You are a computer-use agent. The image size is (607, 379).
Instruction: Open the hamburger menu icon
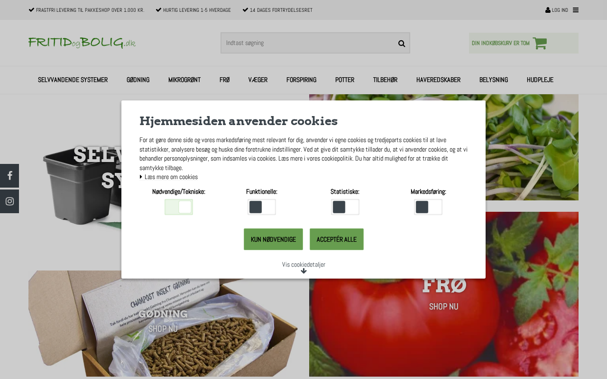tap(576, 10)
